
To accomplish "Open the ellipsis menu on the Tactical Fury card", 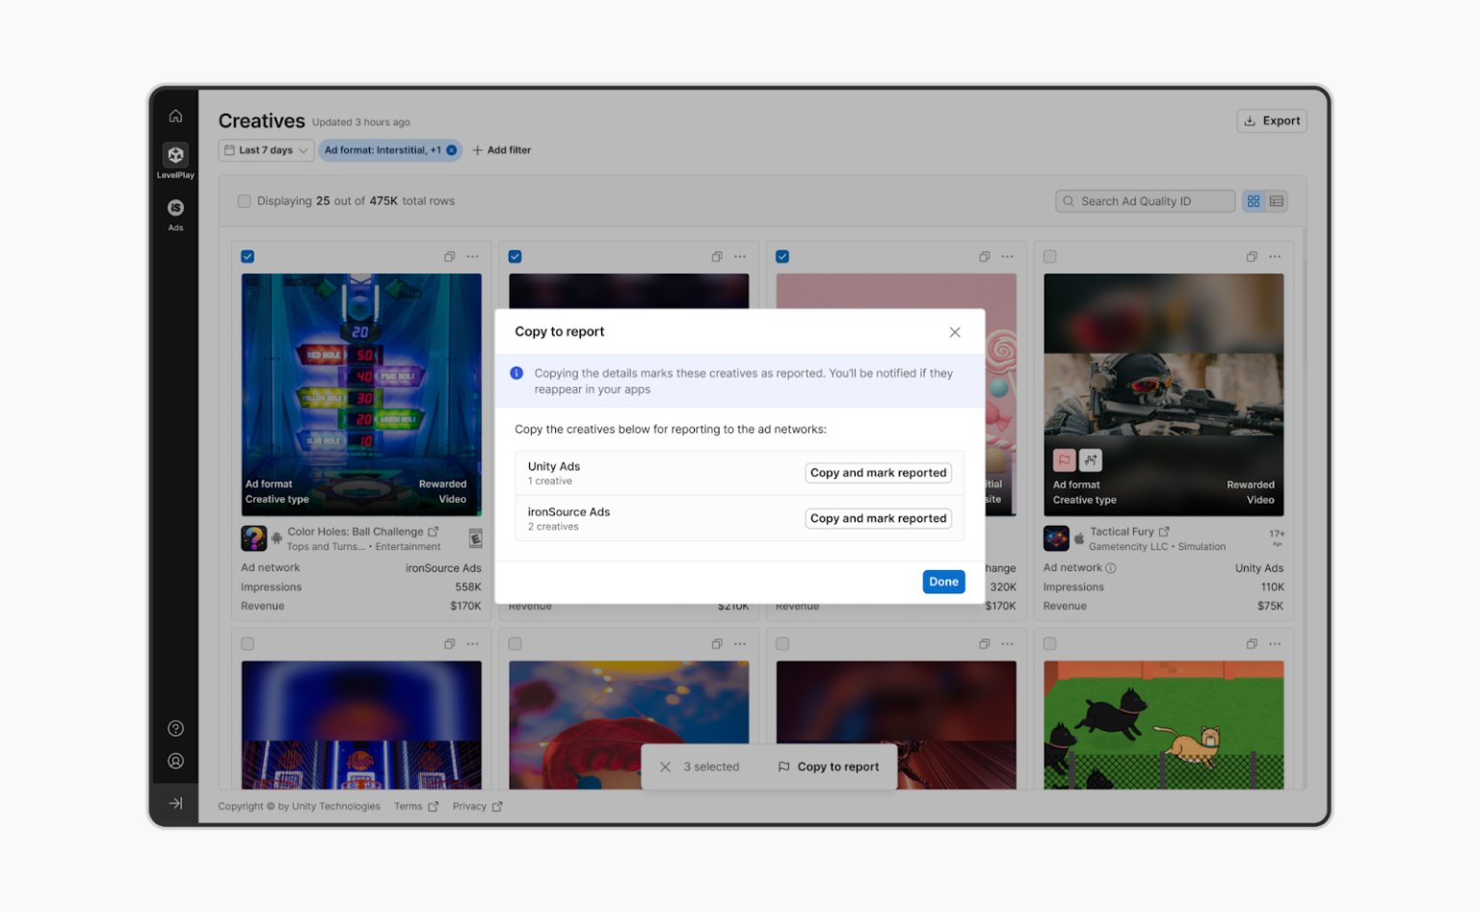I will tap(1274, 256).
